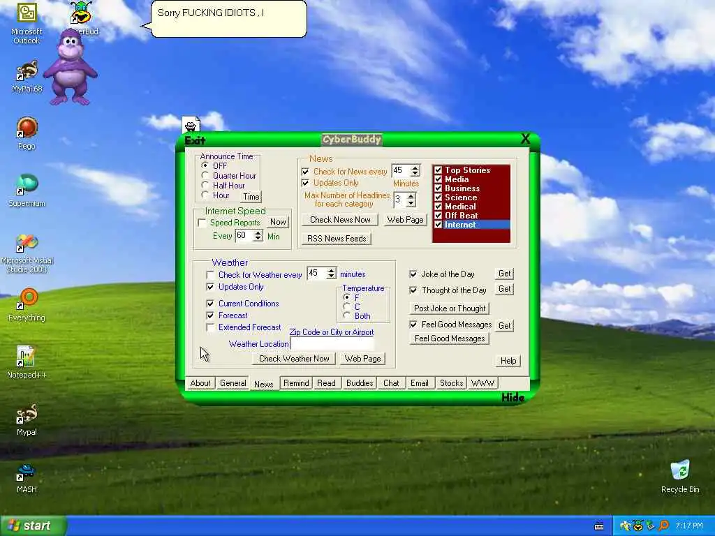Click the system clock showing 7:17 PM
Screen dimensions: 715x536
pyautogui.click(x=689, y=526)
